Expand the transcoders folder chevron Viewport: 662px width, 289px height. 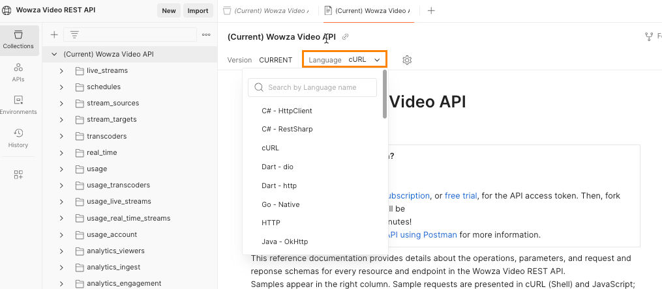[61, 136]
